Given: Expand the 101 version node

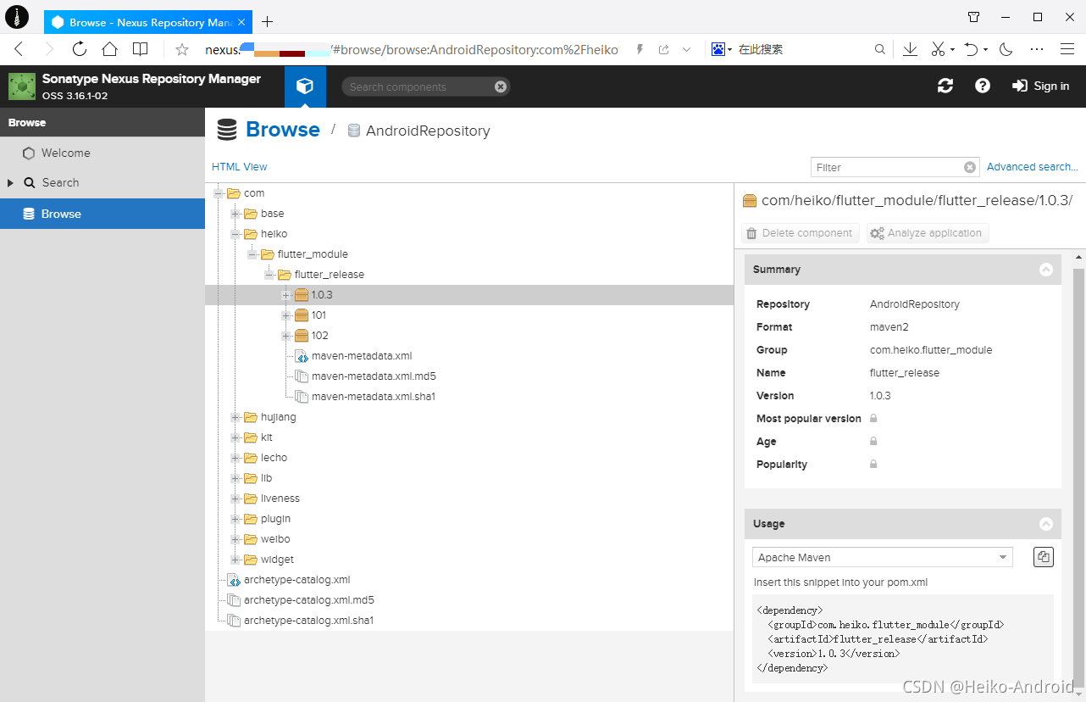Looking at the screenshot, I should 286,315.
